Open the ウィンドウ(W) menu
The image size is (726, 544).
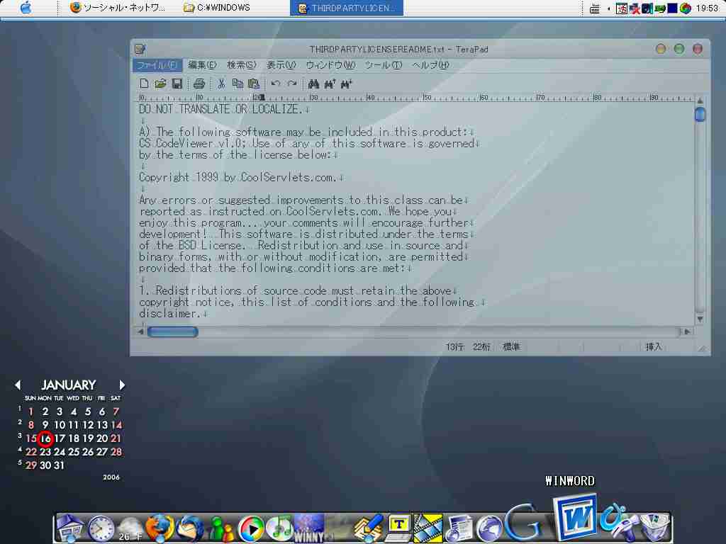(x=330, y=65)
